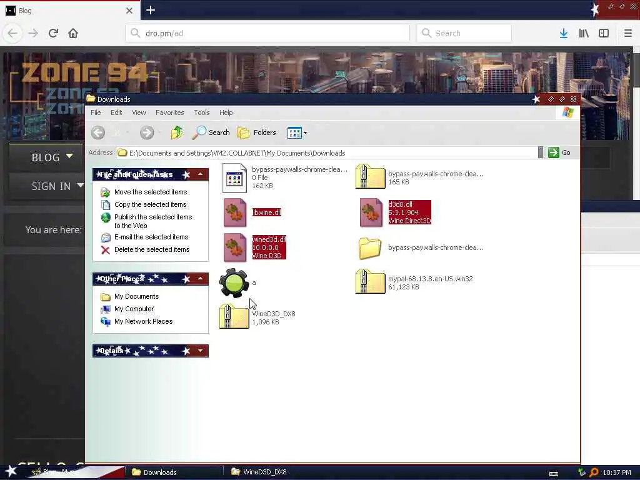
Task: Open the address bar dropdown in Explorer
Action: coord(541,152)
